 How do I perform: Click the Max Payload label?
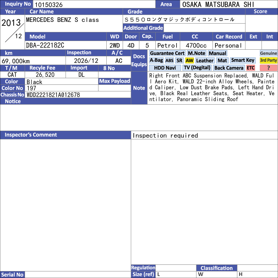pyautogui.click(x=115, y=81)
